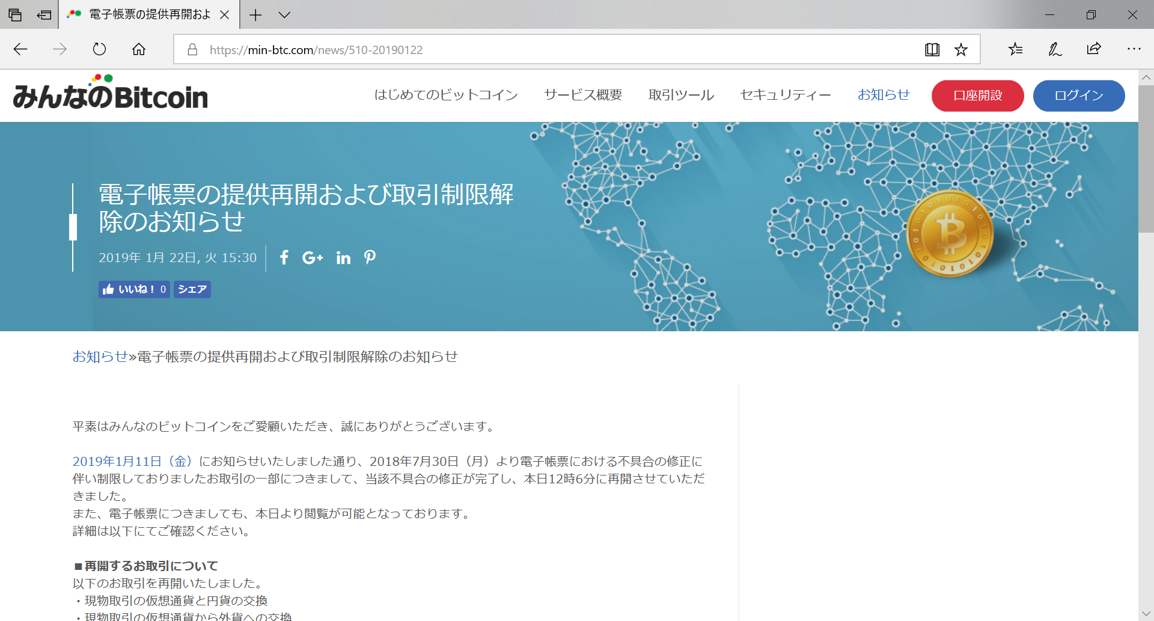Screen dimensions: 1154x621
Task: Refresh the current page
Action: tap(99, 49)
